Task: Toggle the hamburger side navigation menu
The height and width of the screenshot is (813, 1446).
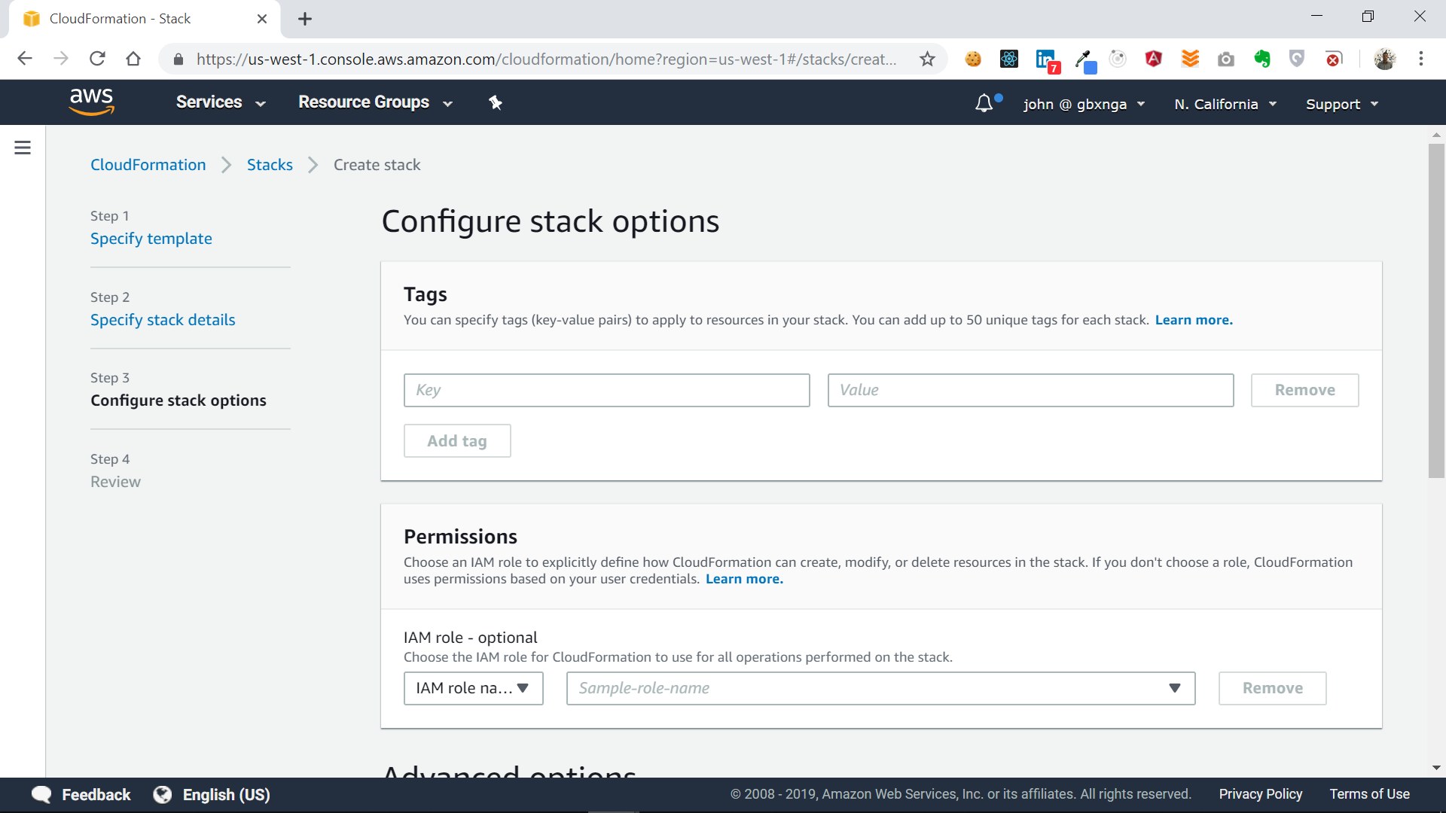Action: (x=23, y=148)
